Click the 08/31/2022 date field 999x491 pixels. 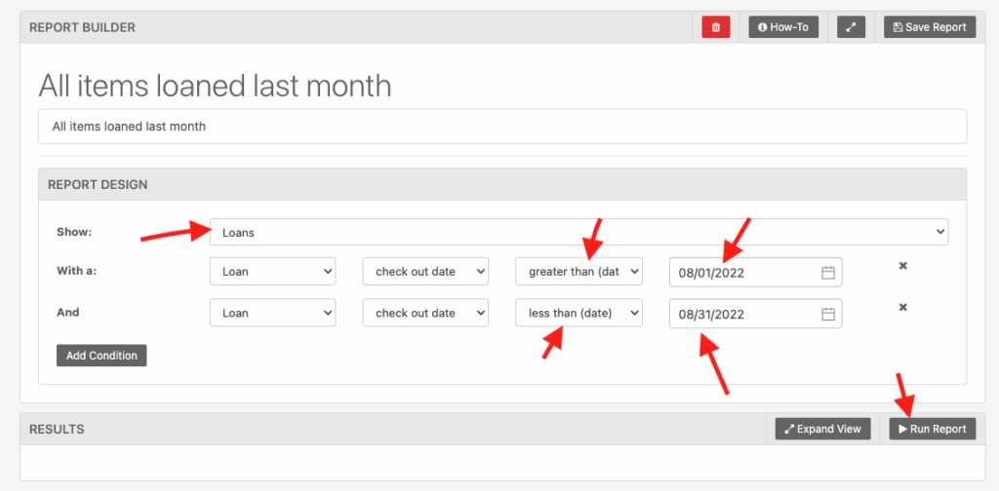741,314
